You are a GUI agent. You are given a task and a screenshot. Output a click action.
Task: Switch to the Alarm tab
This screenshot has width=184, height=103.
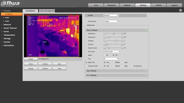pyautogui.click(x=158, y=5)
